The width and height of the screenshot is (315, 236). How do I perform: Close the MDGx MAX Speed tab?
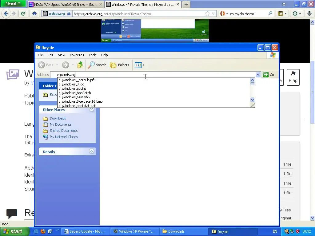point(101,4)
